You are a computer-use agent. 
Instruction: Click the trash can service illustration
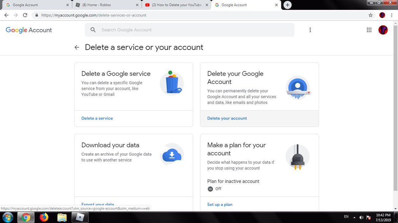coord(172,83)
